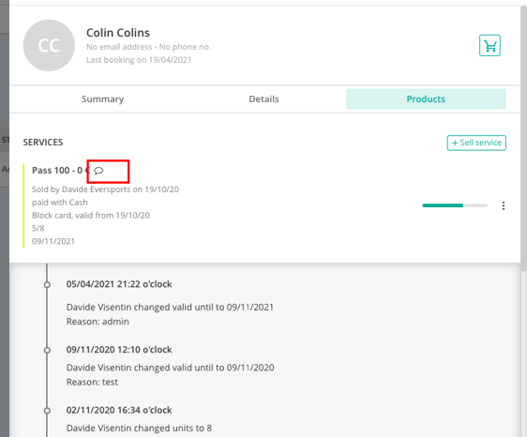527x437 pixels.
Task: Click the 05/04/2021 timeline marker
Action: [47, 285]
